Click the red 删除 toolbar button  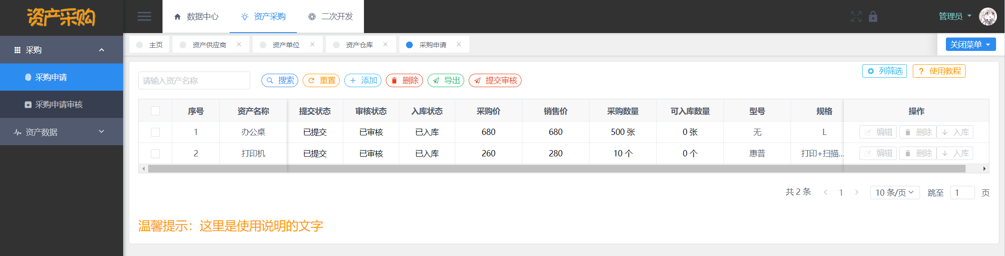click(x=404, y=80)
